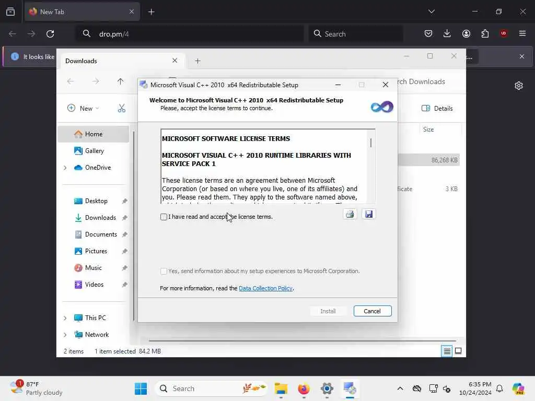Screen dimensions: 535x401
Task: Open Gallery in File Explorer sidebar
Action: click(94, 151)
